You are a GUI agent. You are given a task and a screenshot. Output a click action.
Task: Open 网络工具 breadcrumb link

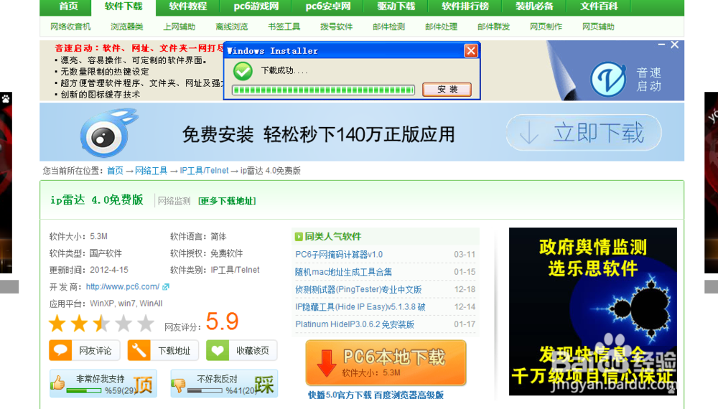[151, 171]
